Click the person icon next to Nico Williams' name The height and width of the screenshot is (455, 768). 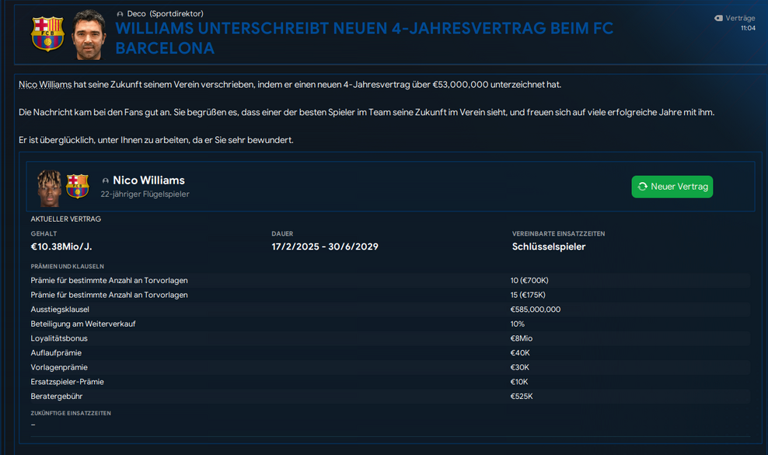coord(106,180)
